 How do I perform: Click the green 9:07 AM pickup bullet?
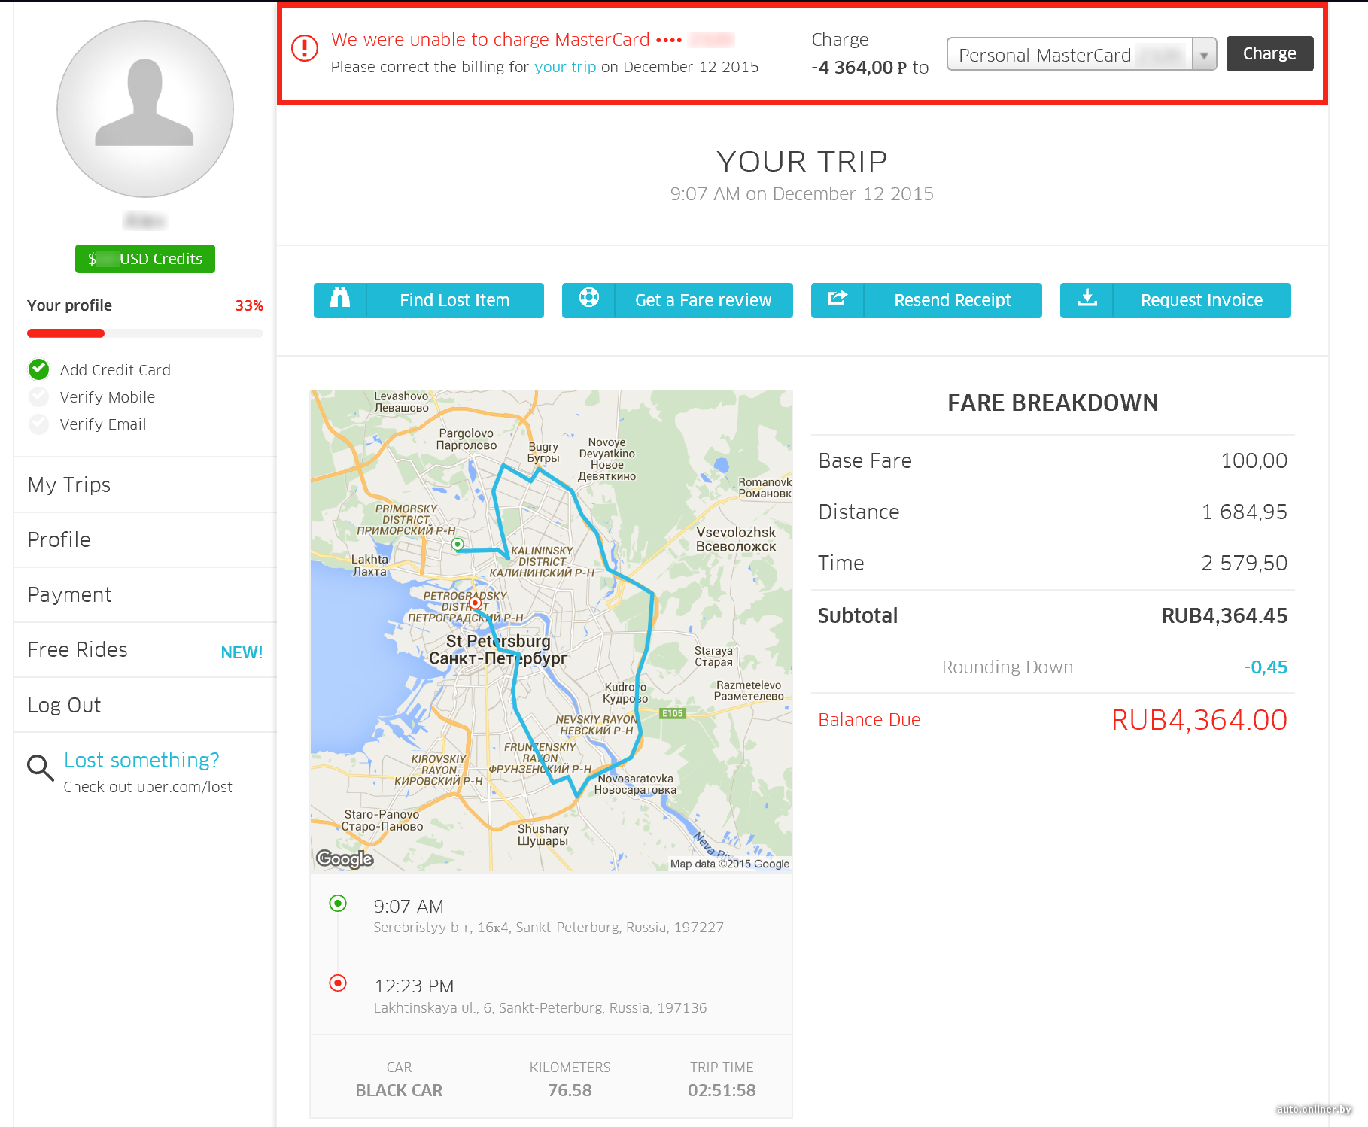coord(338,903)
